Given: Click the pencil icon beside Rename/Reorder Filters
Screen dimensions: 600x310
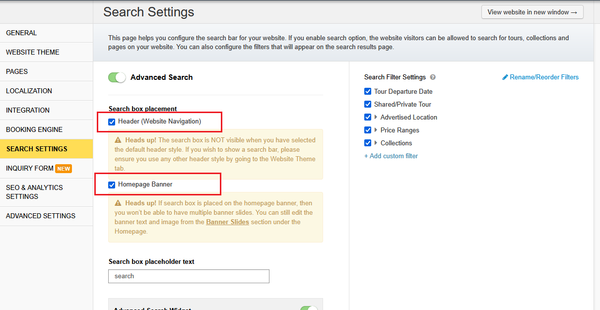Looking at the screenshot, I should tap(505, 77).
